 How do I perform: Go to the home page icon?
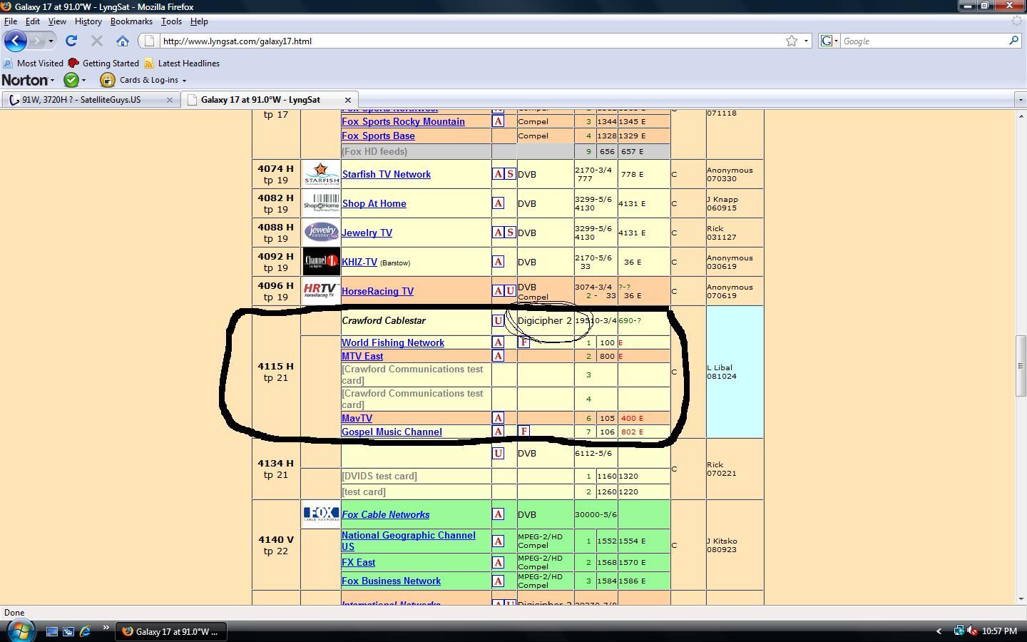[x=123, y=41]
